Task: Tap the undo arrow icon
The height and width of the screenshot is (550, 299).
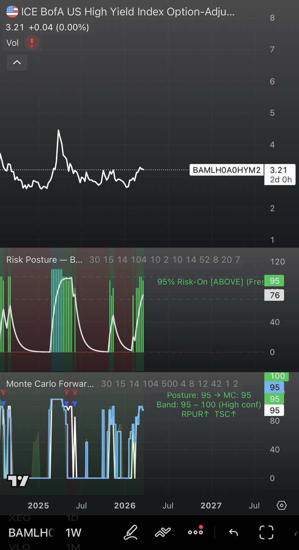Action: tap(233, 532)
